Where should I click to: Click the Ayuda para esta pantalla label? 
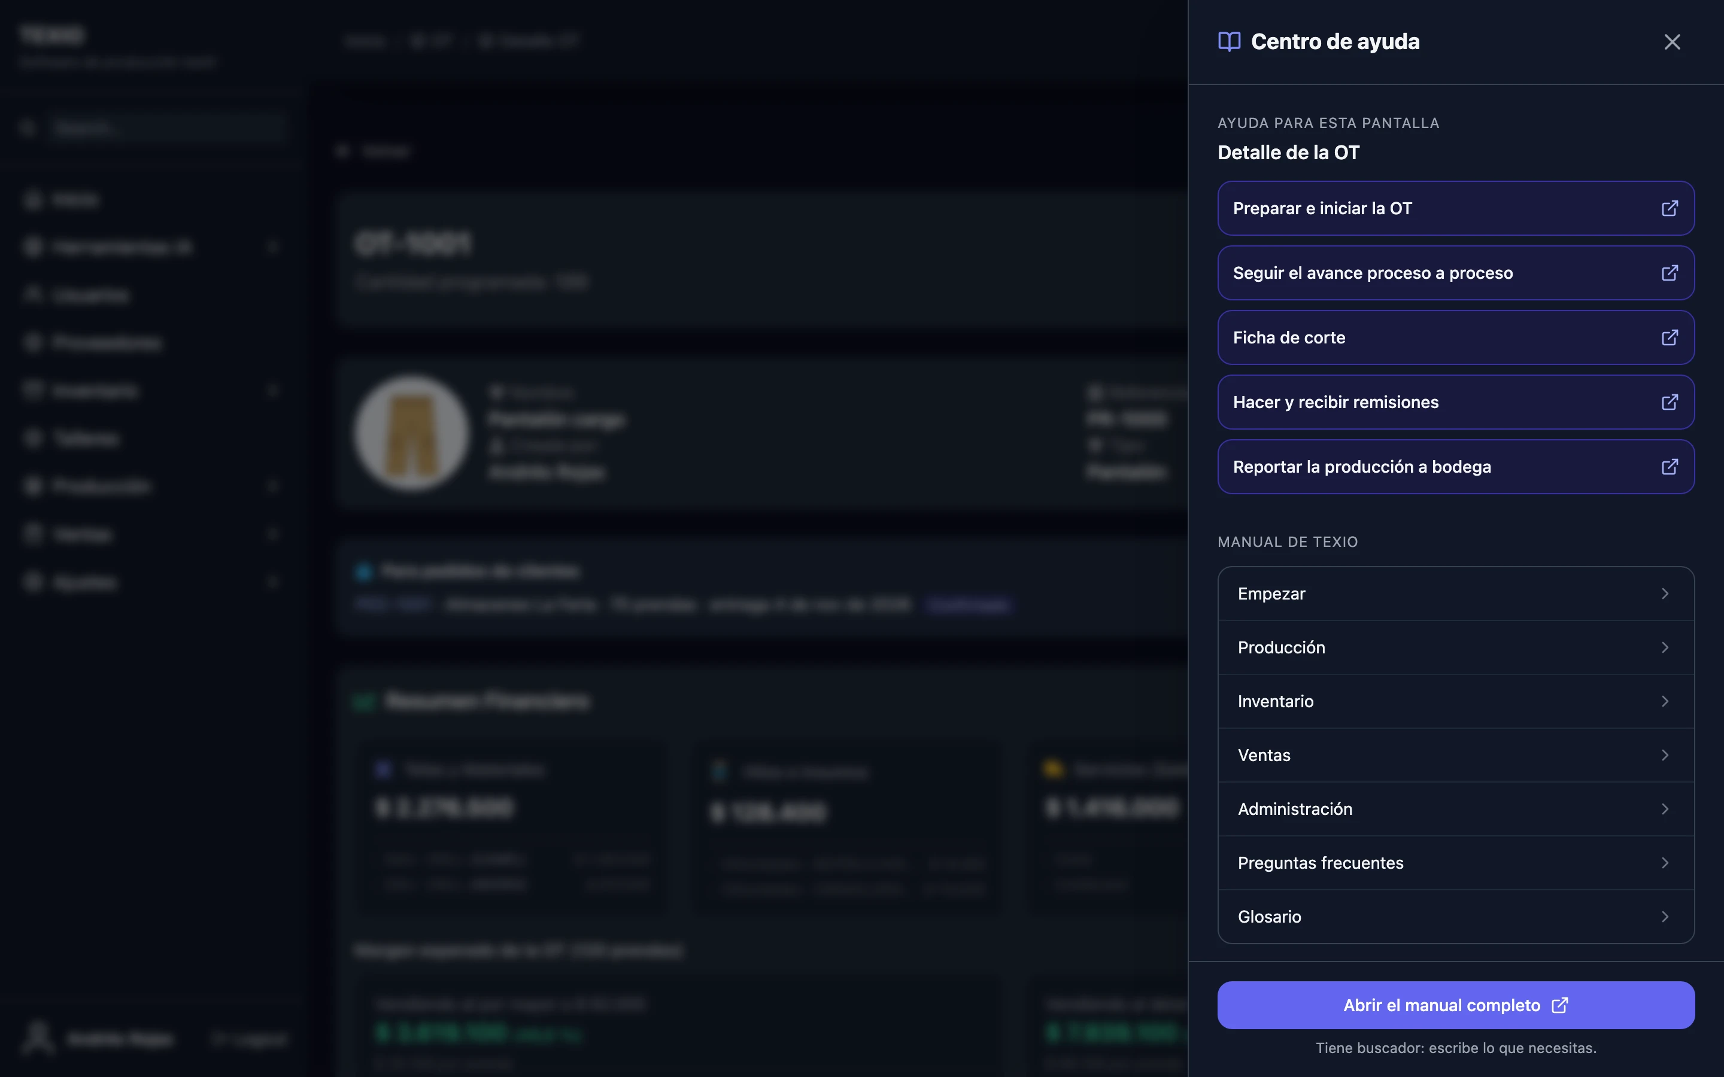click(x=1328, y=123)
